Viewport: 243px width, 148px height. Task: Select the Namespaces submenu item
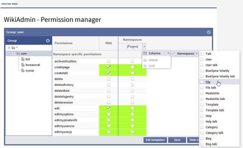[x=185, y=54]
